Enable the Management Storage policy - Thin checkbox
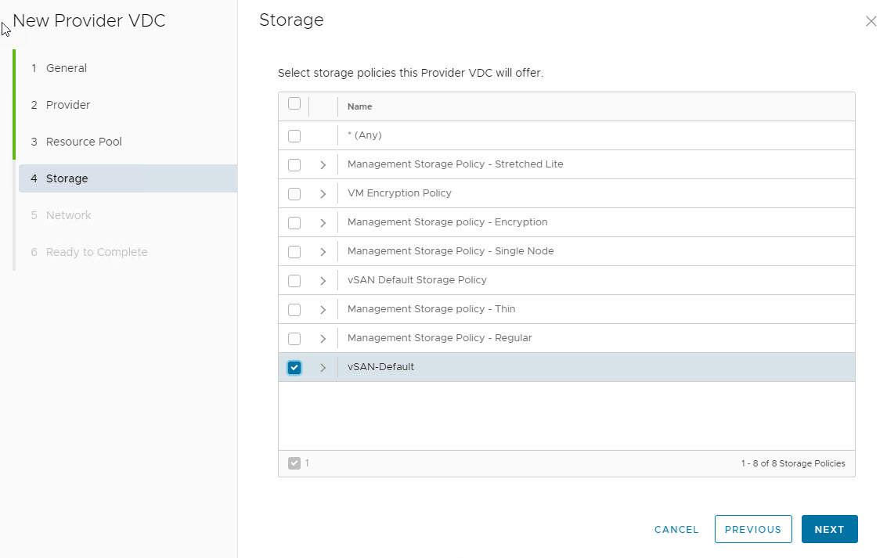This screenshot has height=558, width=887. 294,310
